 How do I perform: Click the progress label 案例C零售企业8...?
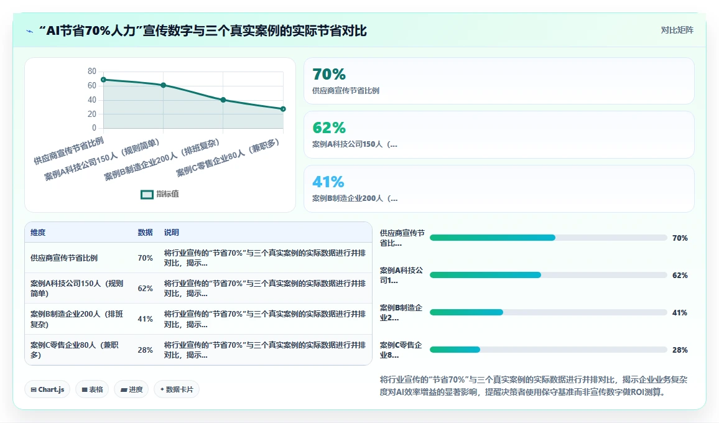[401, 350]
